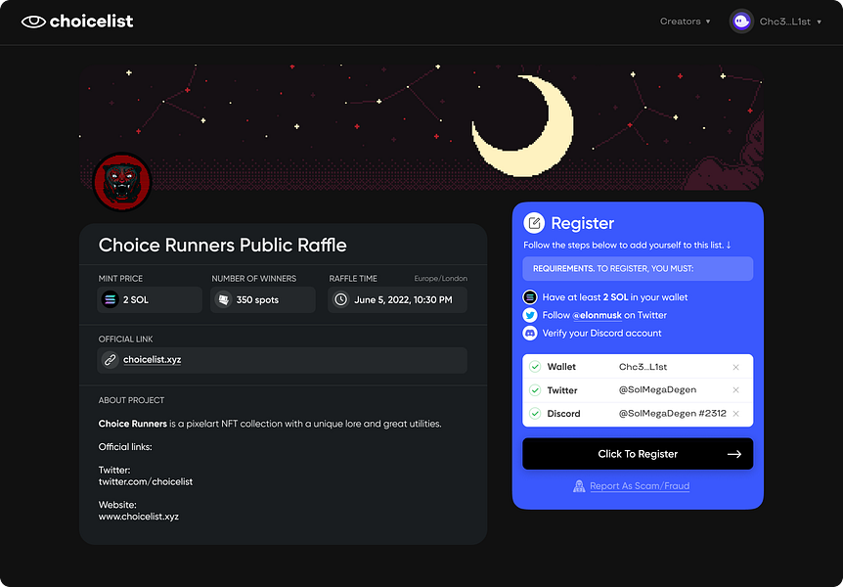Click the Solana icon beside 2 SOL mint price
843x587 pixels.
(110, 299)
